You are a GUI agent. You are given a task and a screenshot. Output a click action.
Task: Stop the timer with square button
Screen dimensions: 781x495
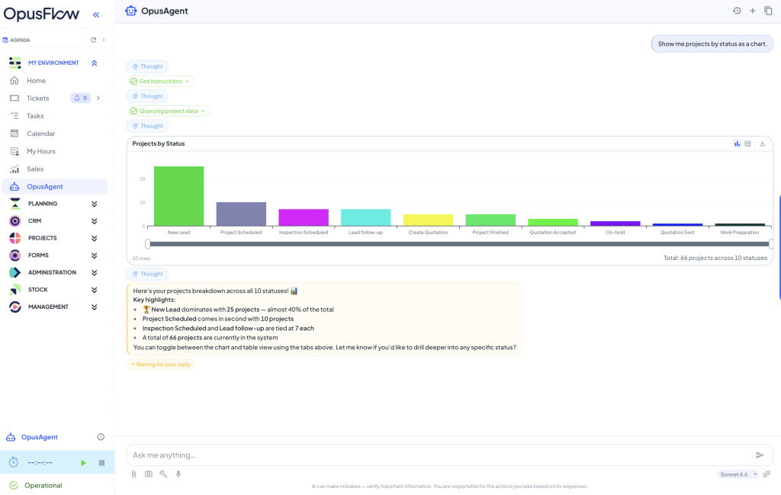101,463
